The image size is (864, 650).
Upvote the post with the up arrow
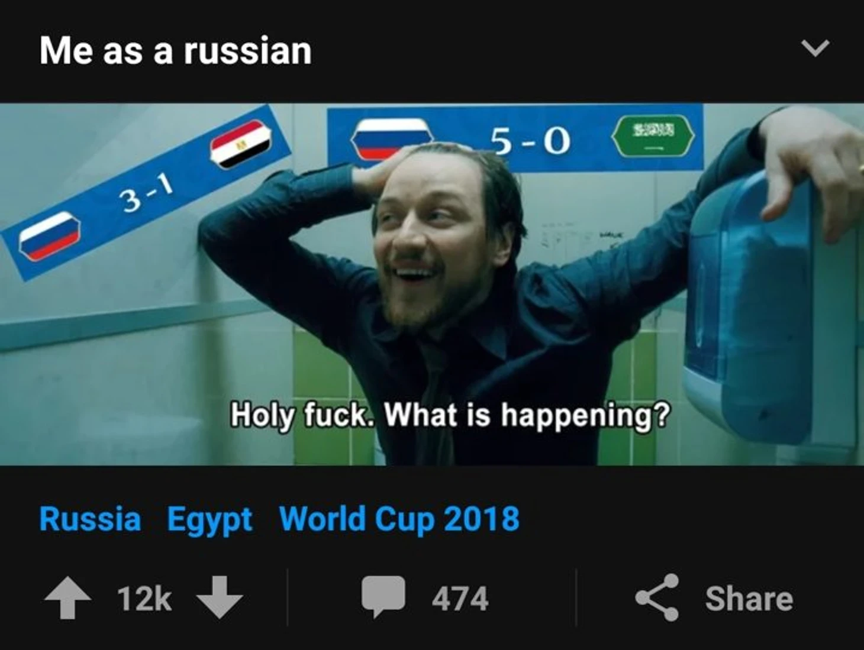[68, 597]
